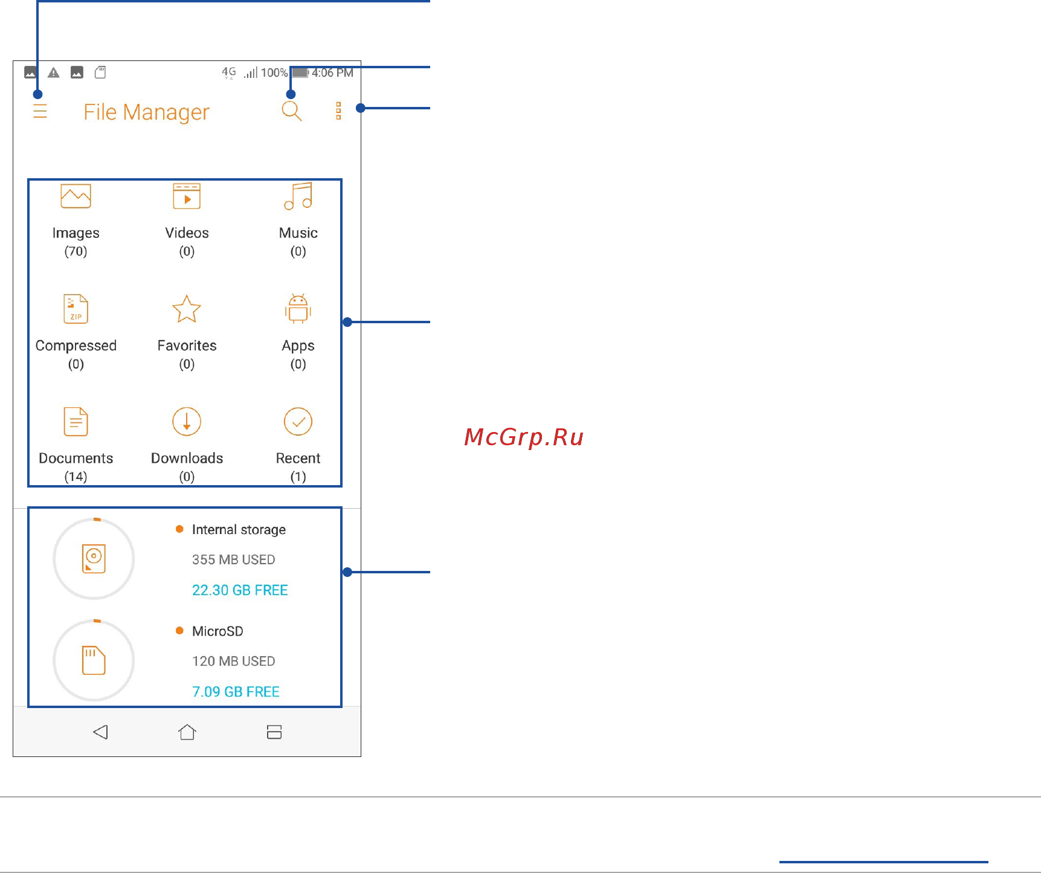Open the hamburger navigation menu
Viewport: 1041px width, 873px height.
pos(40,111)
